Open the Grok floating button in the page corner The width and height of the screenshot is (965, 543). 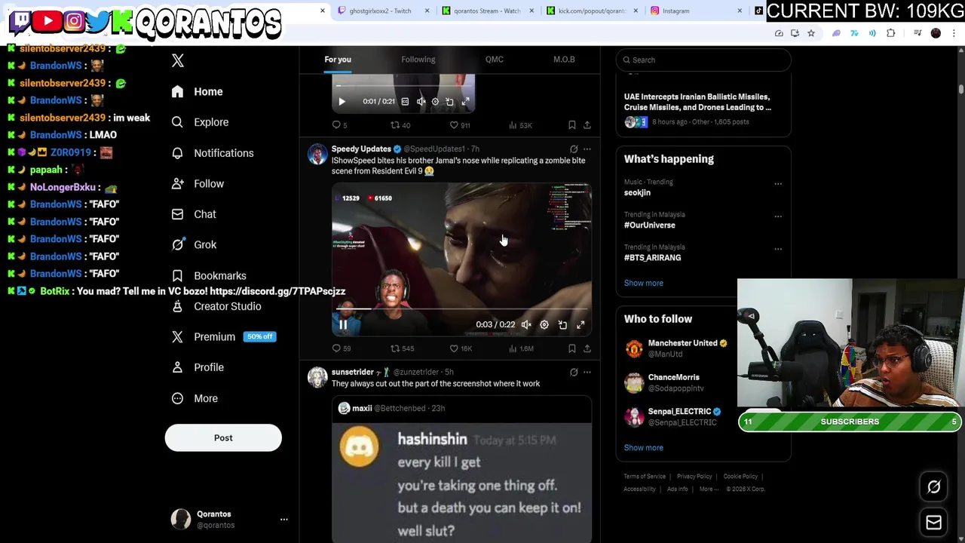click(933, 487)
